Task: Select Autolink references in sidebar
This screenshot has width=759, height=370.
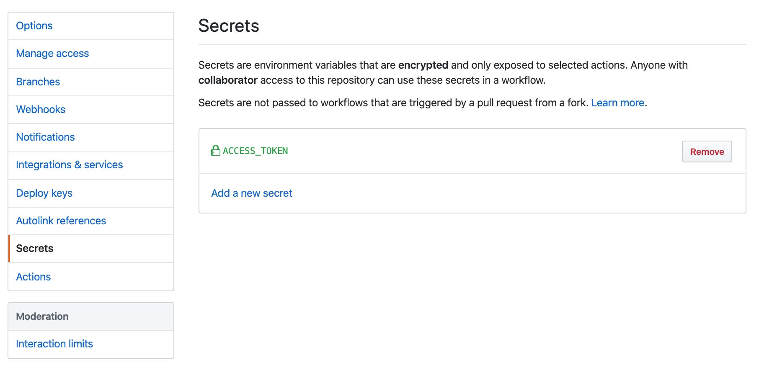Action: pyautogui.click(x=91, y=221)
